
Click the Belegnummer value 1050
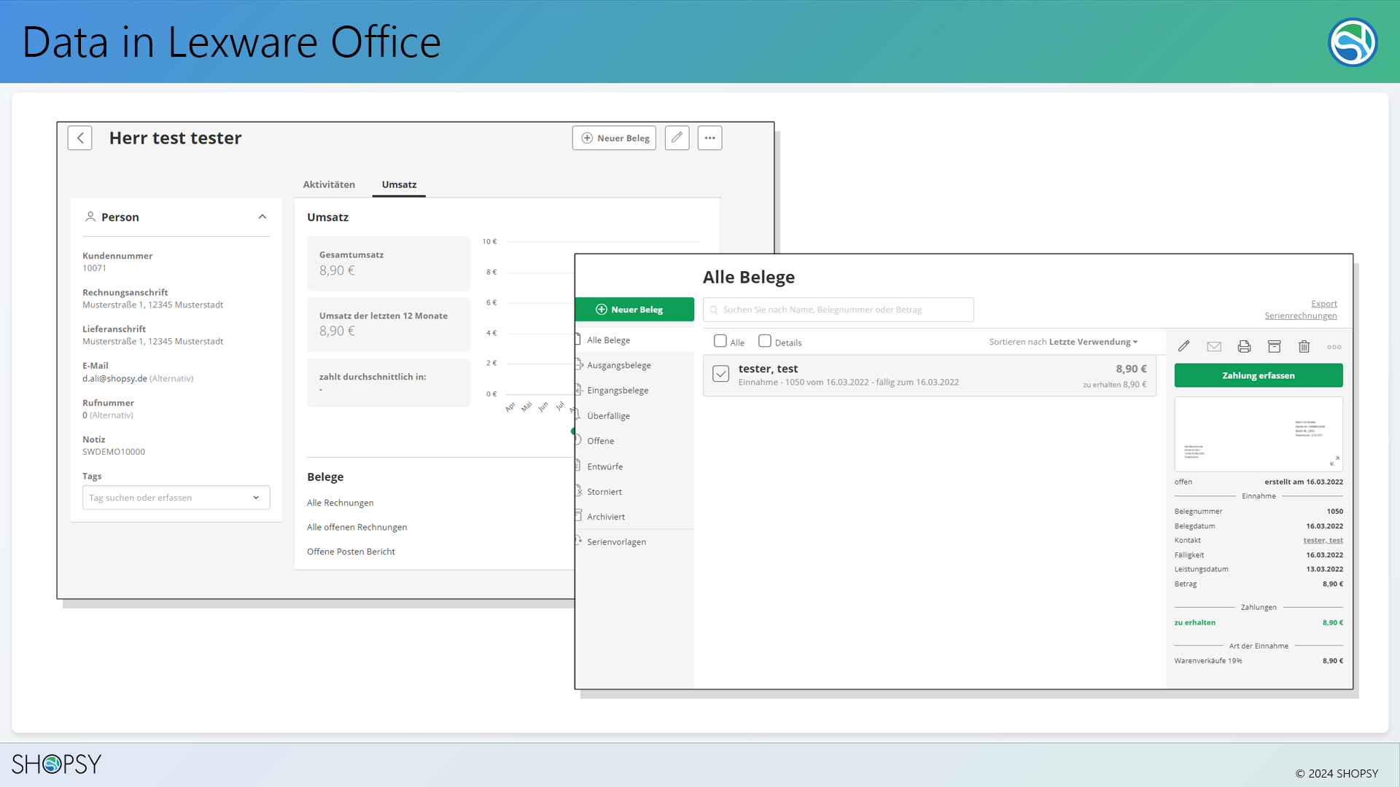click(x=1334, y=512)
